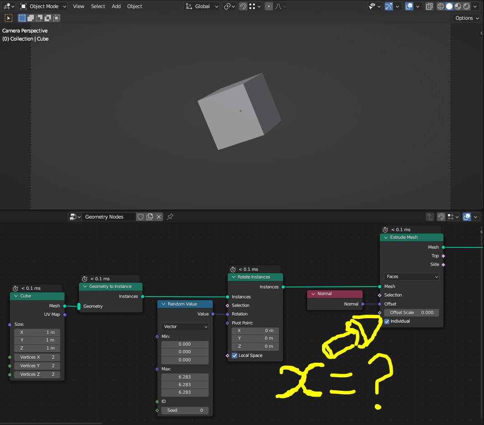This screenshot has width=484, height=425.
Task: Collapse the Random Value node
Action: pyautogui.click(x=164, y=304)
